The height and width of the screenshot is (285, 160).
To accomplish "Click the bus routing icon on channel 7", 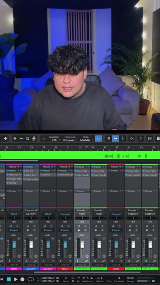I will [53, 261].
